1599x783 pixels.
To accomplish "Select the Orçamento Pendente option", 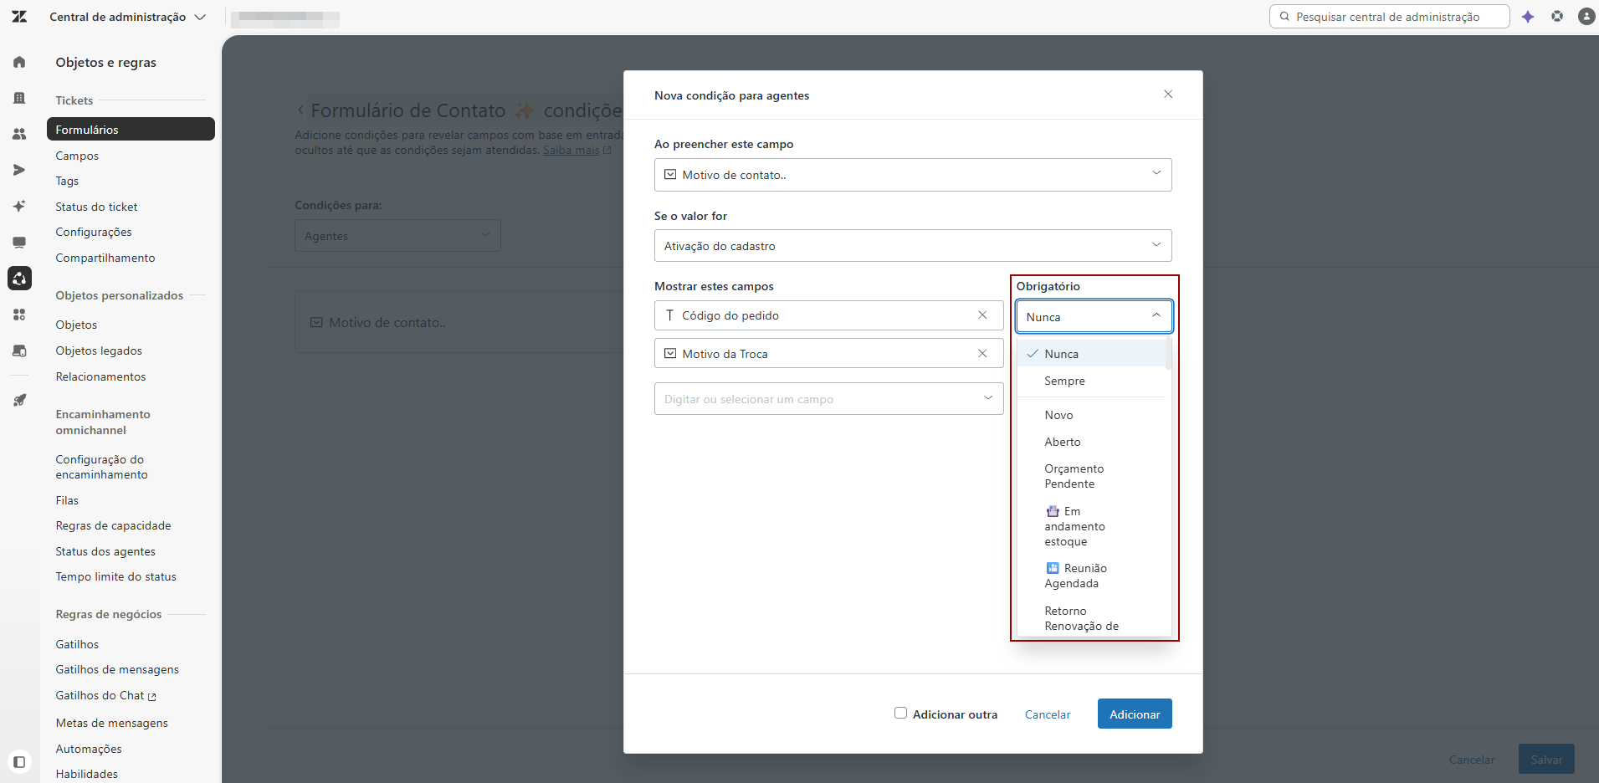I will 1092,476.
